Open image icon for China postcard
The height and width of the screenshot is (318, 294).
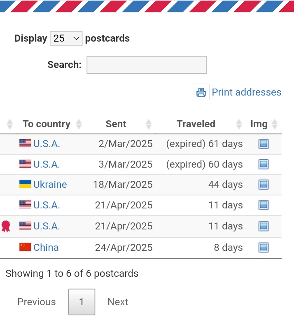264,248
